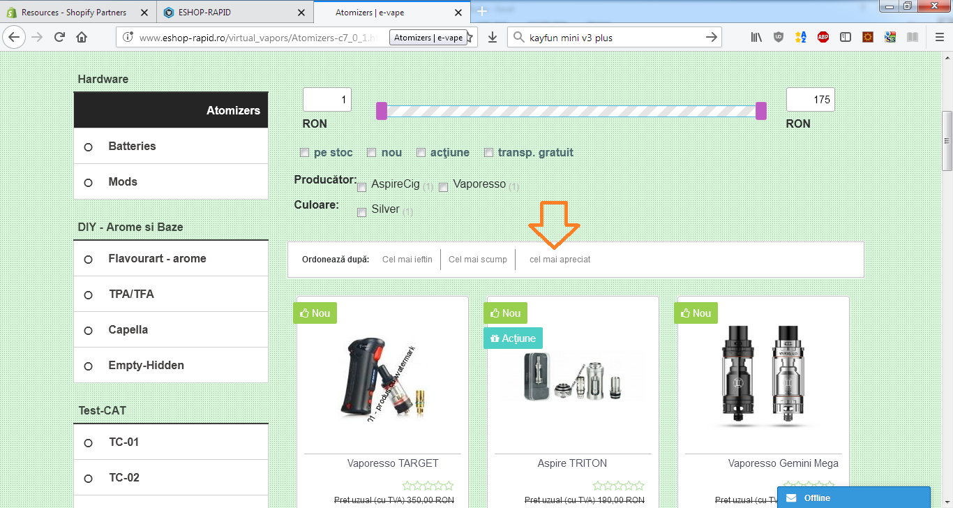Viewport: 953px width, 508px height.
Task: Open the downloads arrow icon
Action: pos(493,38)
